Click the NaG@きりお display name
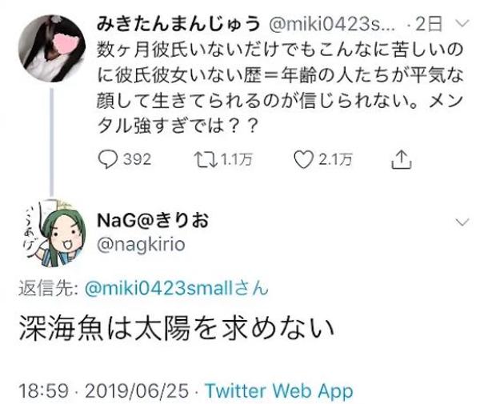 point(153,220)
